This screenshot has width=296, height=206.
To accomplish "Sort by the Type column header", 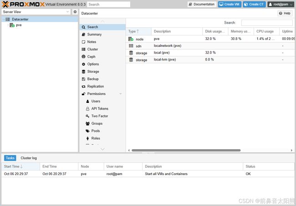I will (138, 31).
